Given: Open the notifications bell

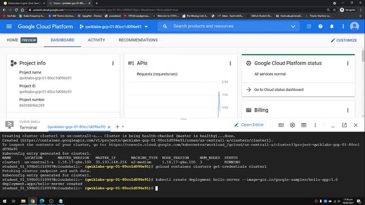Looking at the screenshot, I should (332, 27).
